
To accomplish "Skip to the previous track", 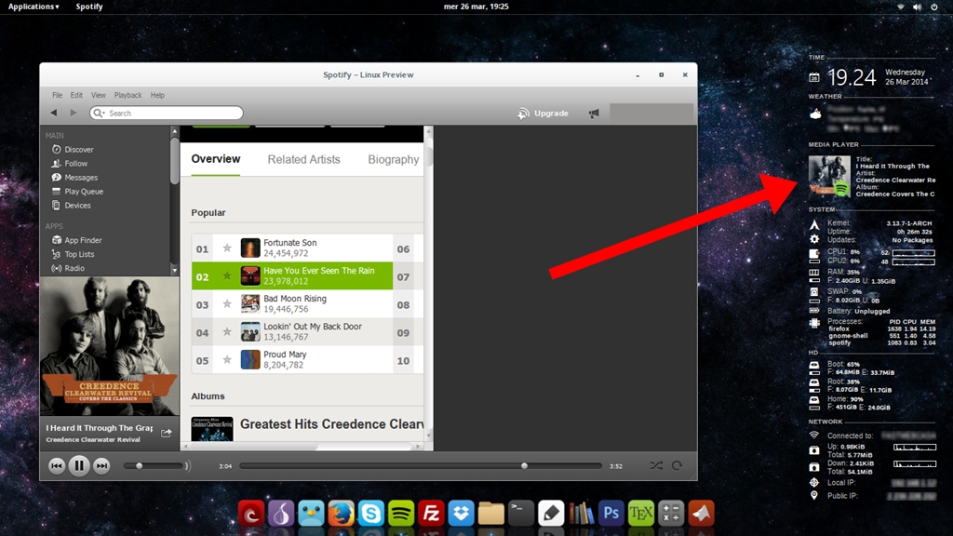I will tap(57, 465).
